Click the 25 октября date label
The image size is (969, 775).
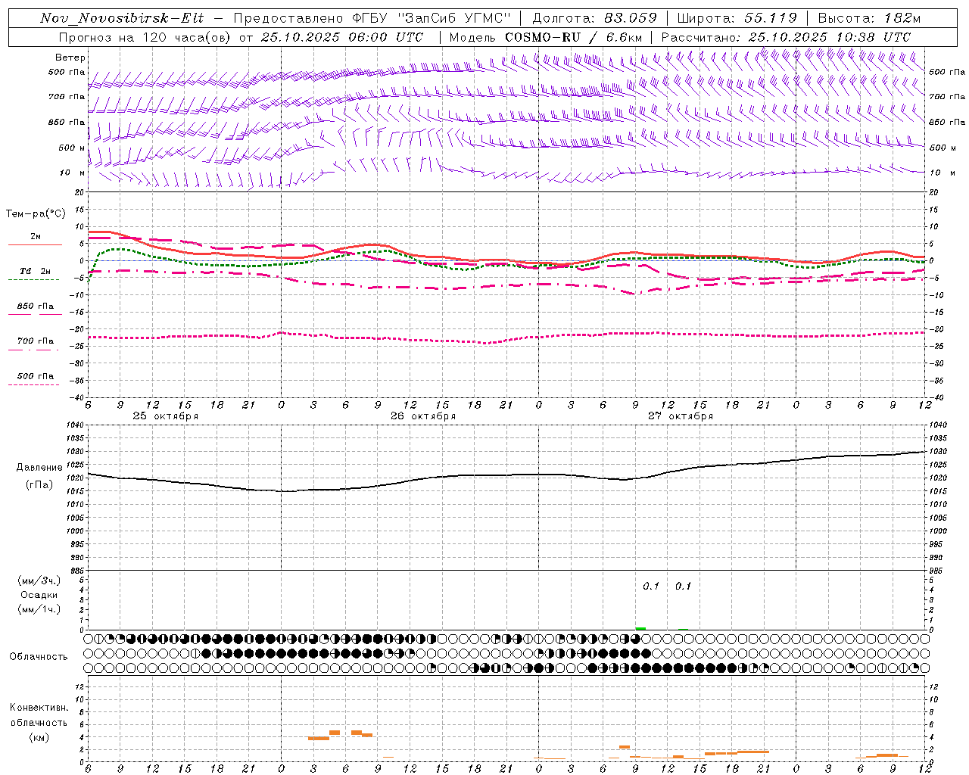(x=166, y=416)
